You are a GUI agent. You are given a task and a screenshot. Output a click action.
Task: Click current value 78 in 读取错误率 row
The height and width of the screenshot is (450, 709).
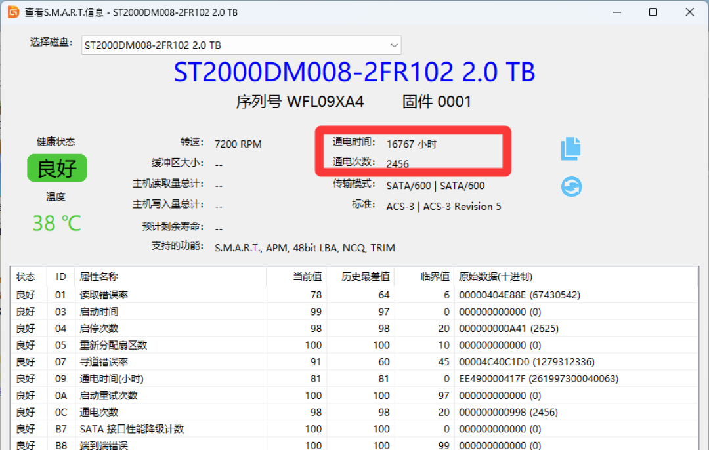(316, 295)
